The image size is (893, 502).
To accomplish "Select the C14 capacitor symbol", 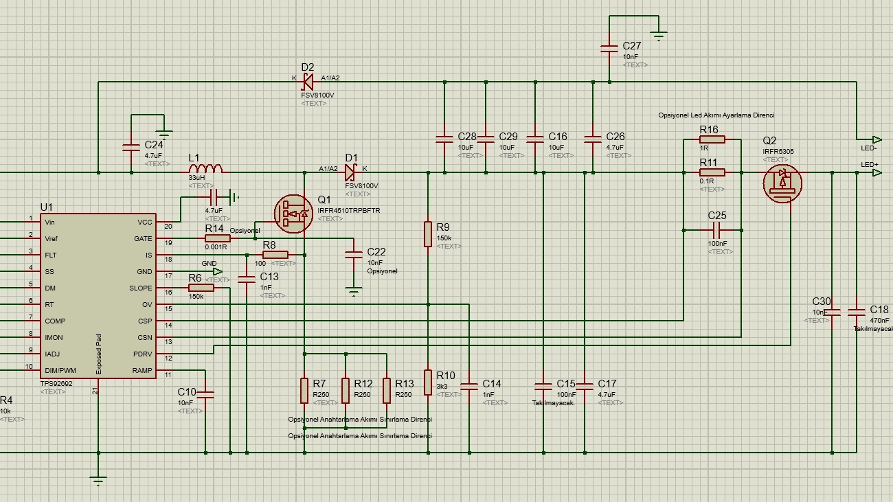I will pyautogui.click(x=469, y=387).
